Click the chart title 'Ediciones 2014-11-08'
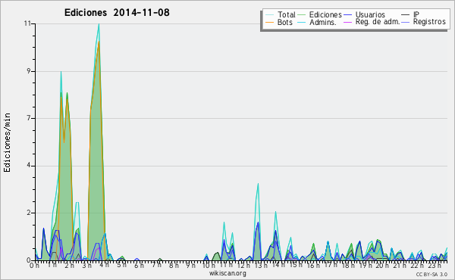This screenshot has height=280, width=455. (117, 13)
